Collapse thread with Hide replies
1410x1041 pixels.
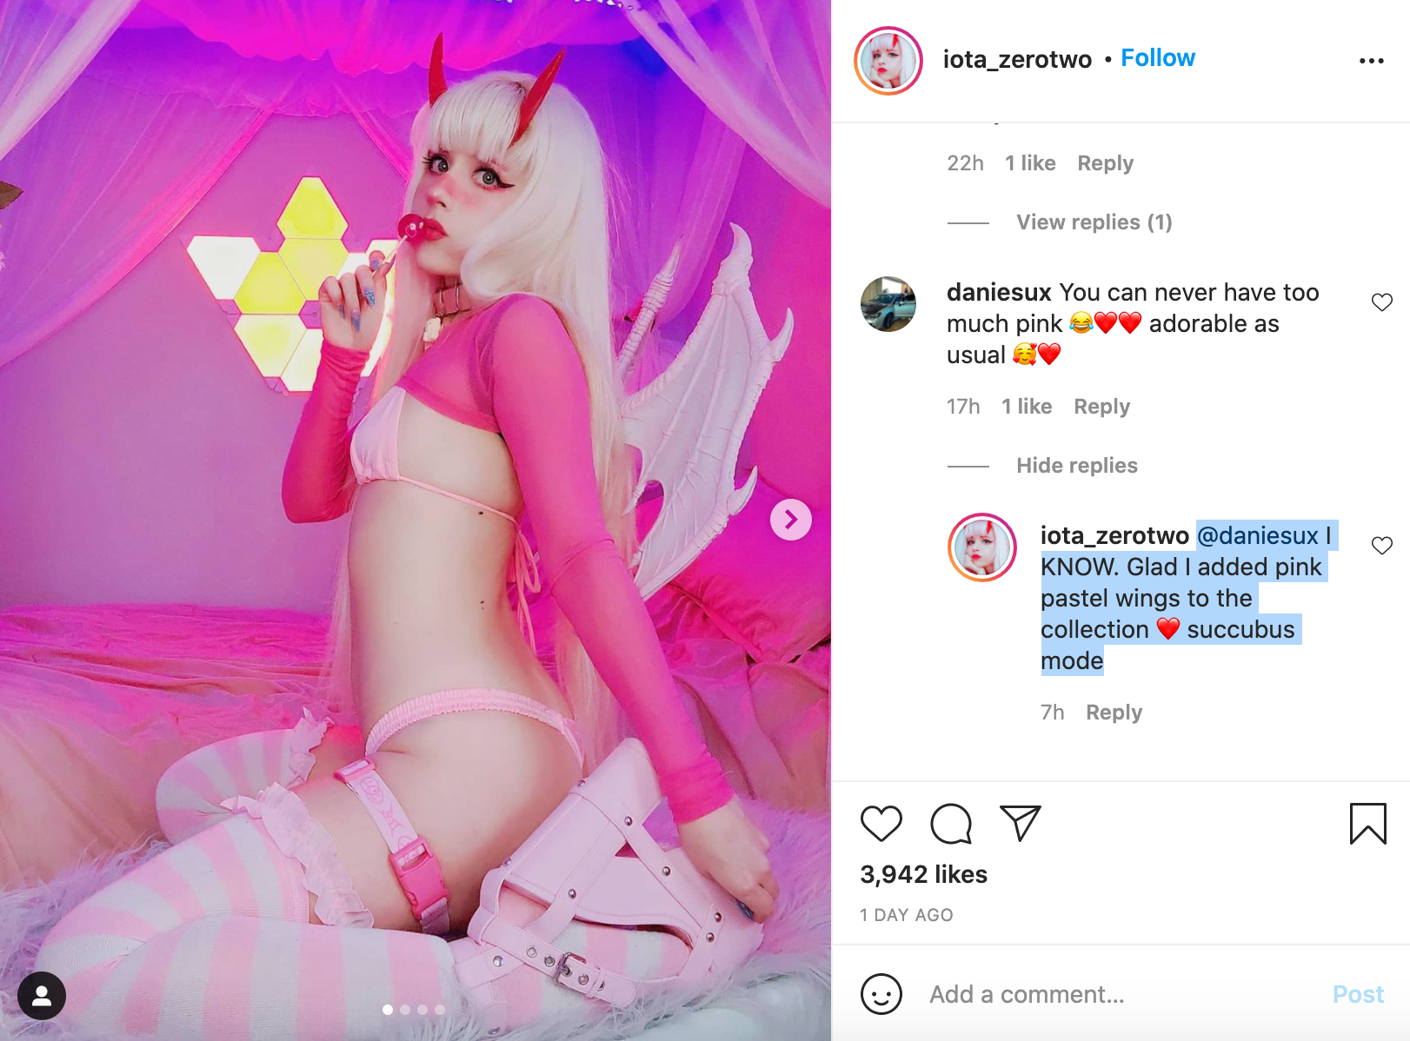coord(1076,466)
